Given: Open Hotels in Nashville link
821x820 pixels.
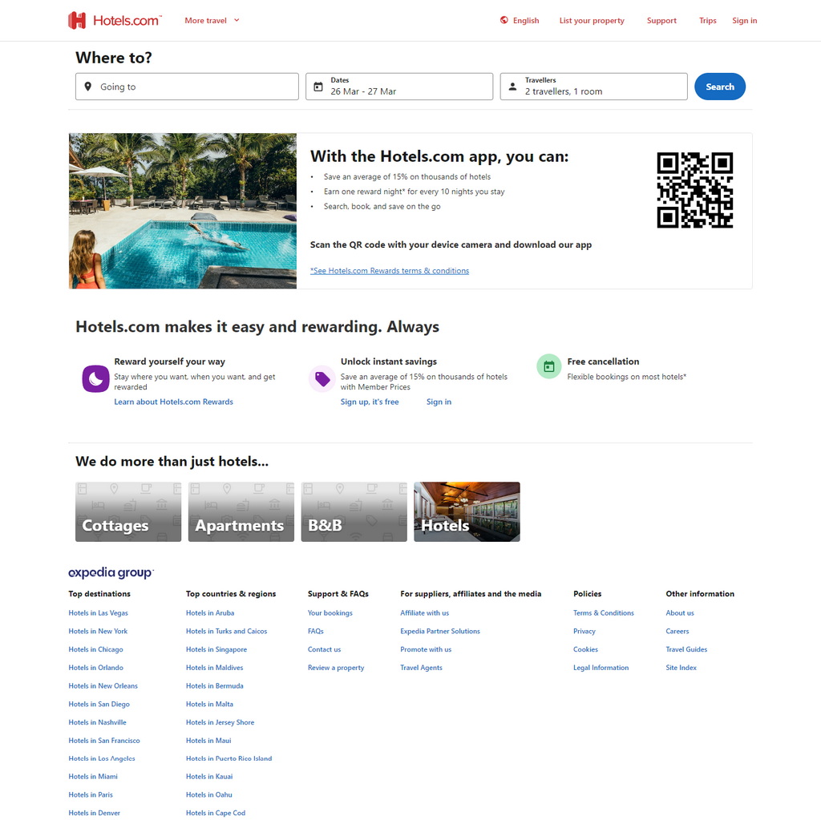Looking at the screenshot, I should coord(97,722).
